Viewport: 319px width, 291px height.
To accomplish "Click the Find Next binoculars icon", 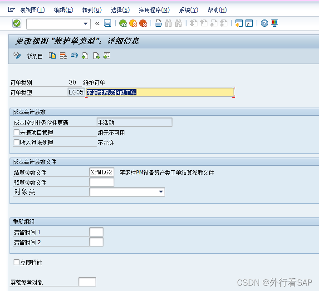I will pos(178,24).
